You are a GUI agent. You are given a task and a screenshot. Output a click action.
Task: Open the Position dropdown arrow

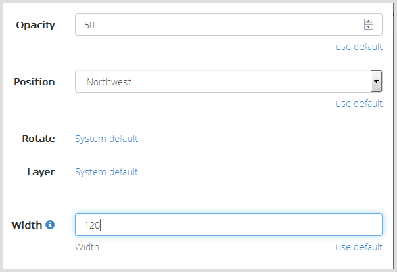click(x=376, y=81)
